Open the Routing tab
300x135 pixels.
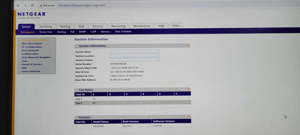click(65, 26)
